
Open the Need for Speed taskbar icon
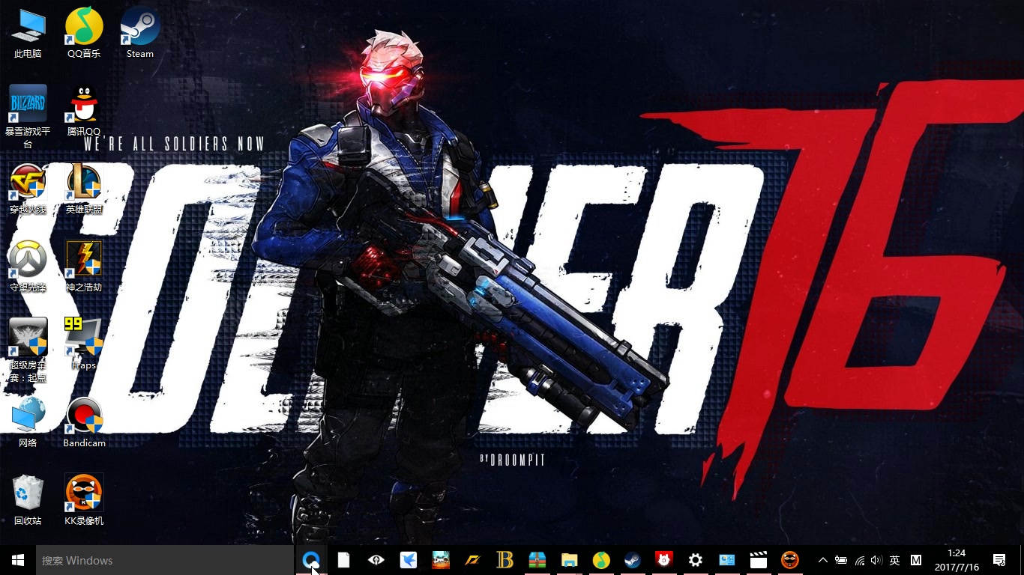[x=472, y=560]
